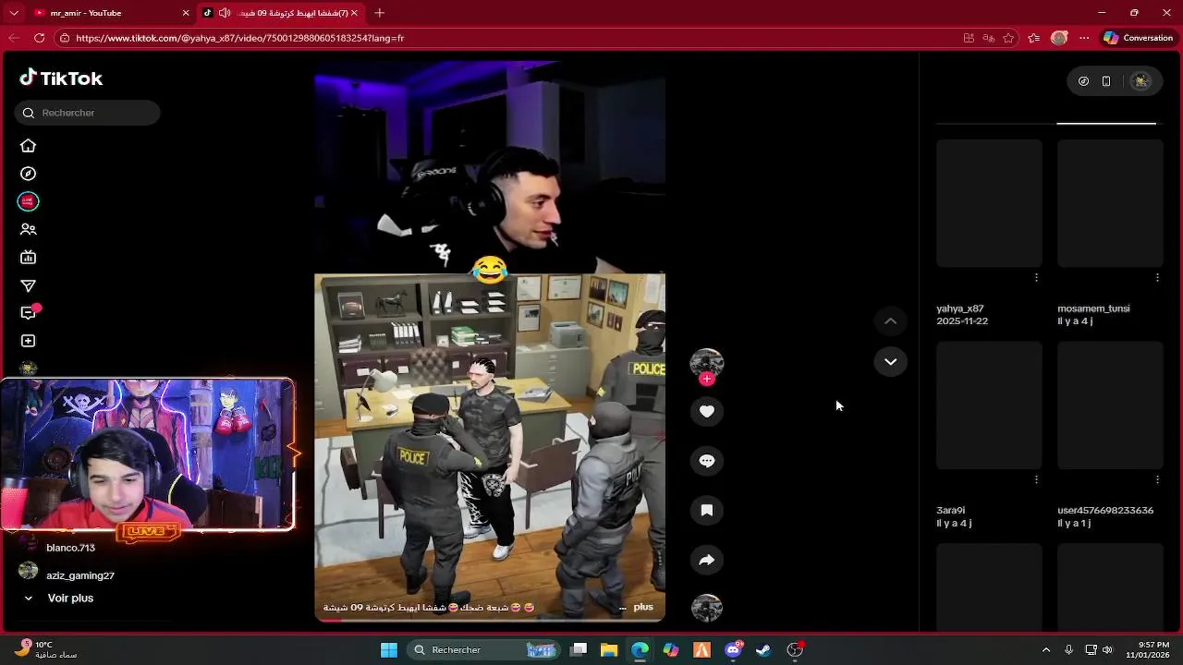Go to next video with down arrow
This screenshot has height=665, width=1183.
click(x=890, y=361)
